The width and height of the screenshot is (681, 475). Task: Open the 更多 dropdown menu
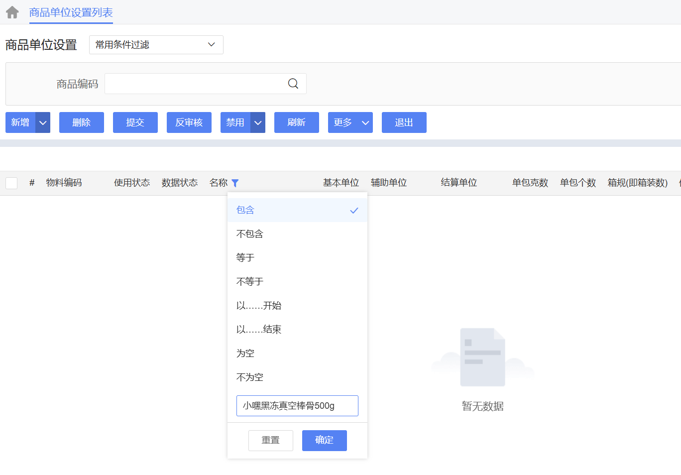(350, 122)
